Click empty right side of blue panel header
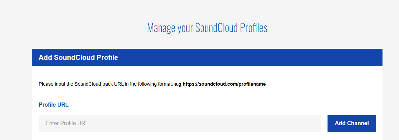 275,57
